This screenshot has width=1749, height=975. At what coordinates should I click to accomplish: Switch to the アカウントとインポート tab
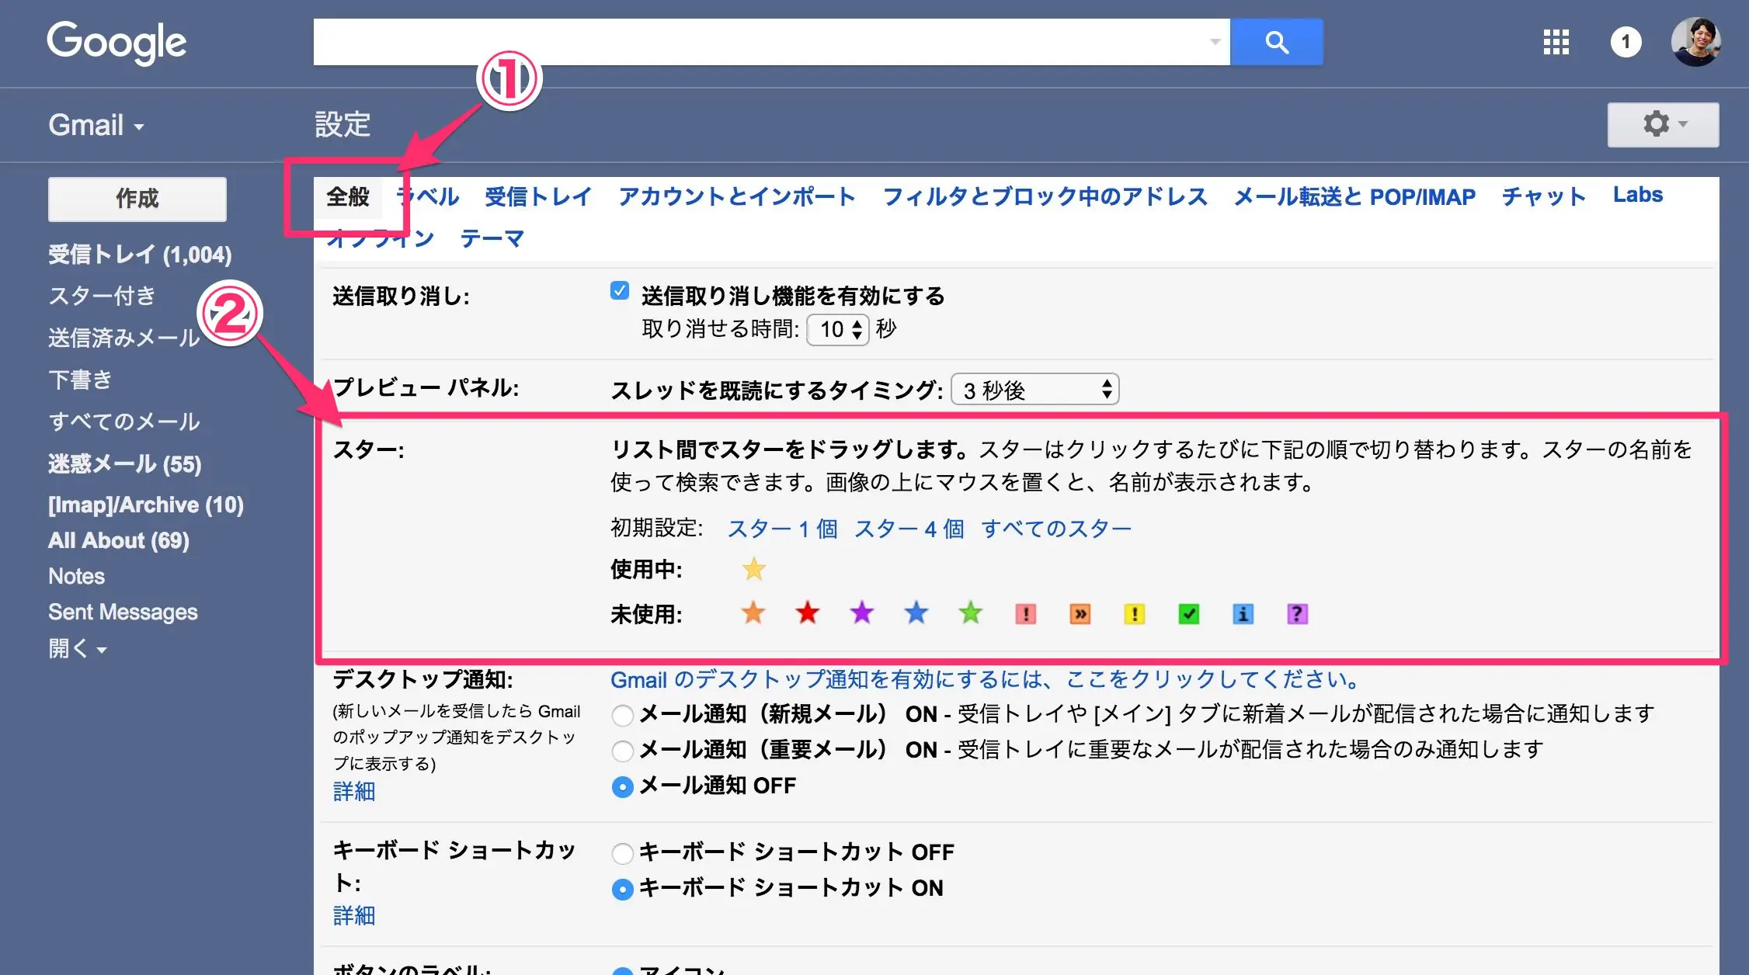pos(737,197)
